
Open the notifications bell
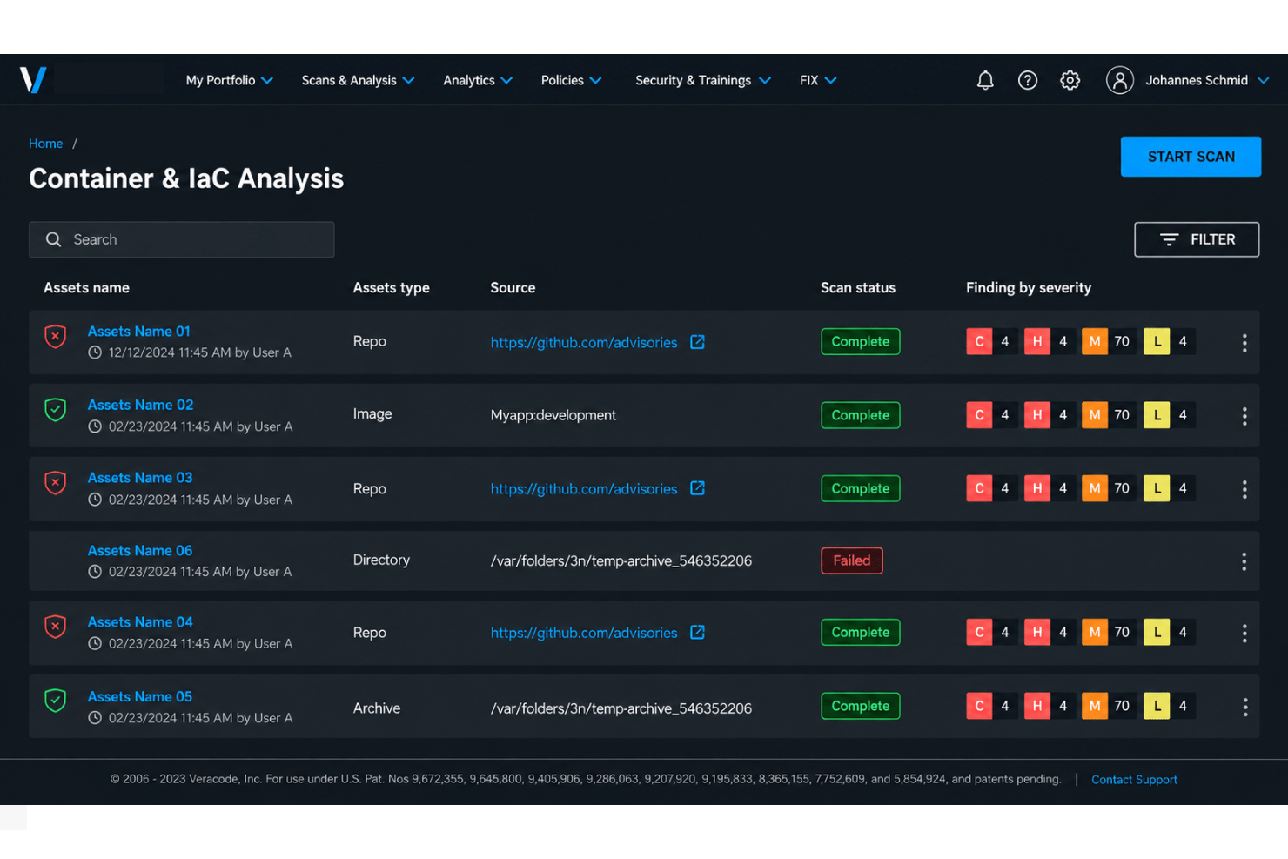[x=985, y=80]
